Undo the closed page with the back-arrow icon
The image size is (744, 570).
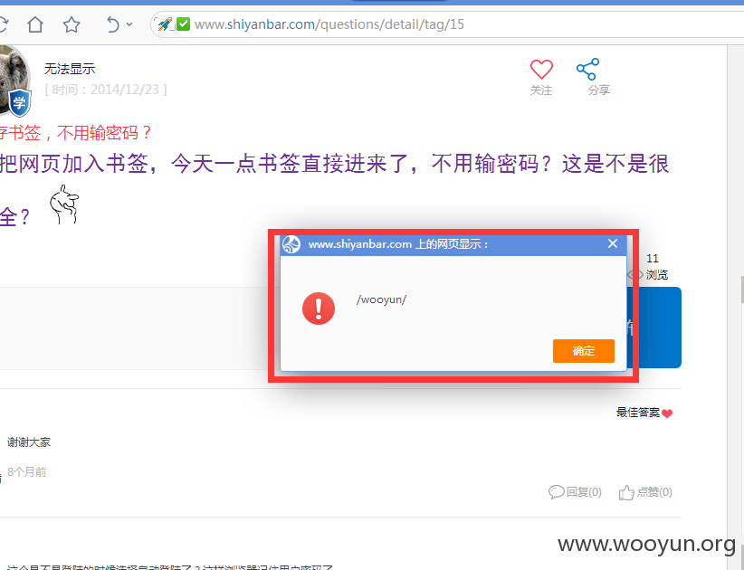(x=113, y=24)
